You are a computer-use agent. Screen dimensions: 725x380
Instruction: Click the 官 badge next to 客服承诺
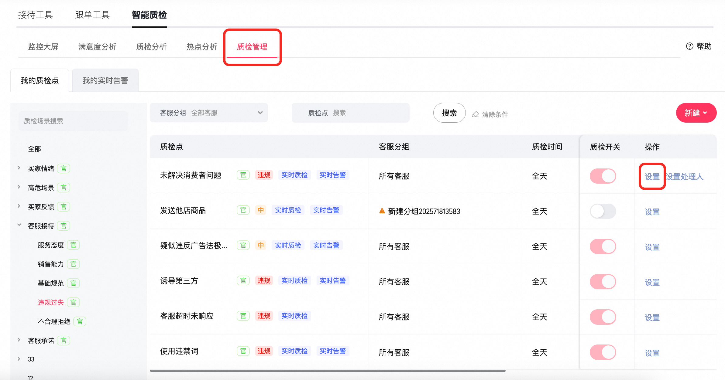64,341
